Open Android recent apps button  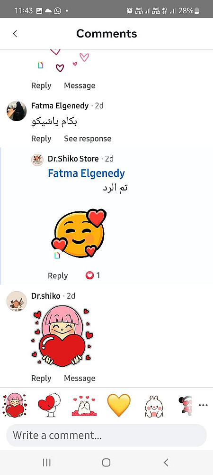[x=47, y=462]
